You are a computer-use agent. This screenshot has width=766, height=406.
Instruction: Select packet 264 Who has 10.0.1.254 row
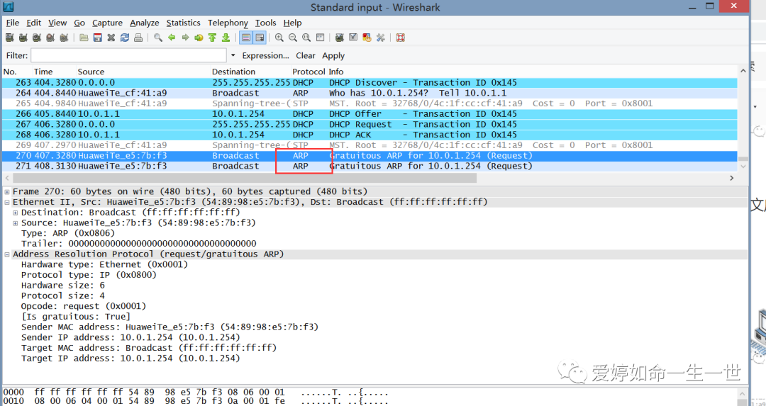point(370,93)
